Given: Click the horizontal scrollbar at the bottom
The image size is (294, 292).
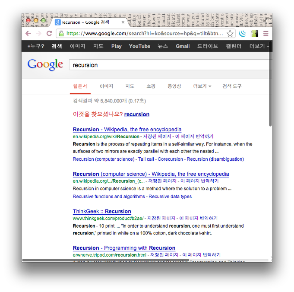Looking at the screenshot, I should click(106, 260).
